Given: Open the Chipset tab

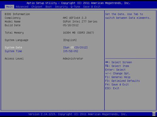Looking at the screenshot, I should tap(37, 7).
